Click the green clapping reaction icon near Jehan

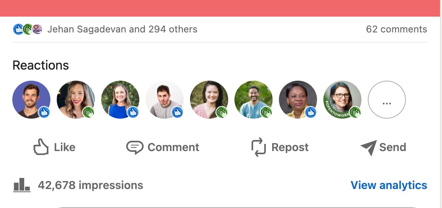[27, 29]
